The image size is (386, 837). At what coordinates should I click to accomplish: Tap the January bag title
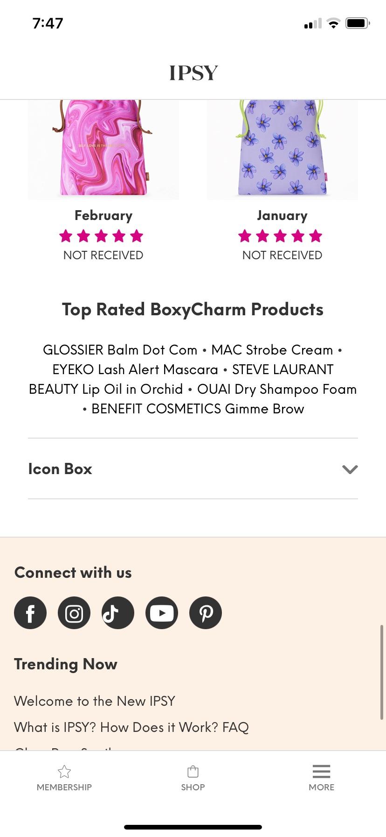point(283,215)
